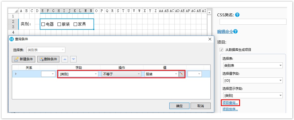Open the 项目查询 link
This screenshot has width=294, height=120.
(x=230, y=103)
